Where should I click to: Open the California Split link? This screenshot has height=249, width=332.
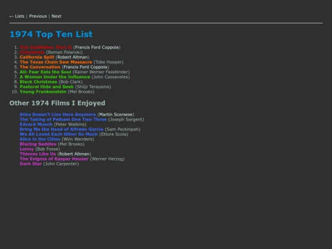37,57
